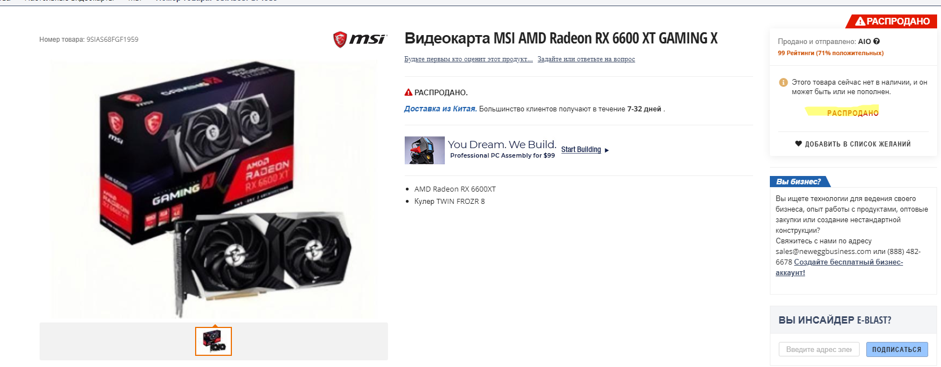The width and height of the screenshot is (941, 367).
Task: Click 'Задайте или ответьте на вопрос' link
Action: pos(586,59)
